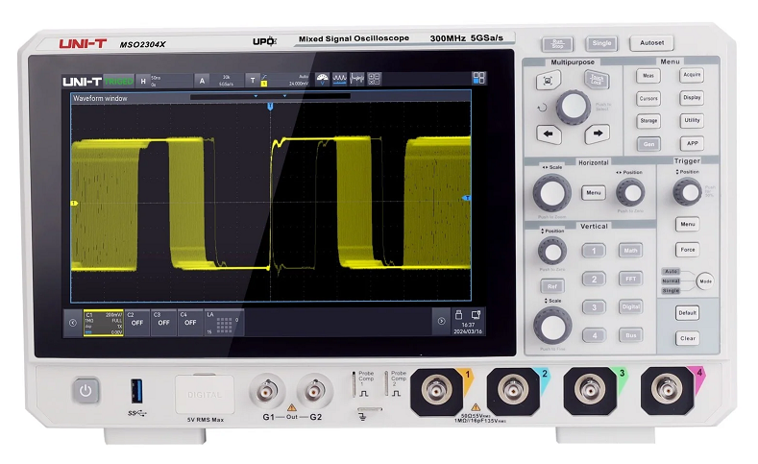This screenshot has width=758, height=464.
Task: Push the Trigger Position knob
Action: click(x=688, y=192)
